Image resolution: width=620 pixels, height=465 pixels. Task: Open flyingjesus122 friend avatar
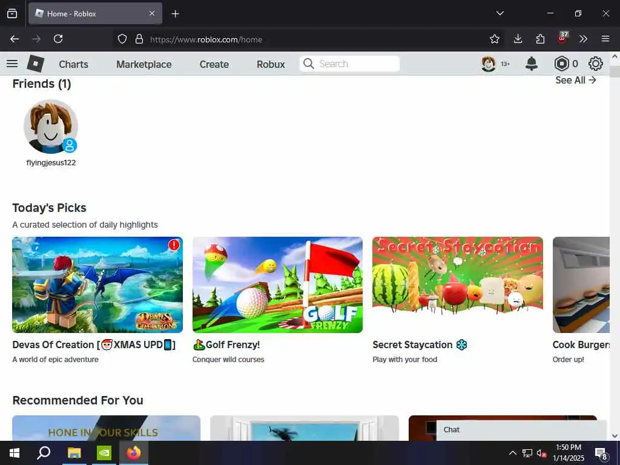click(x=51, y=127)
